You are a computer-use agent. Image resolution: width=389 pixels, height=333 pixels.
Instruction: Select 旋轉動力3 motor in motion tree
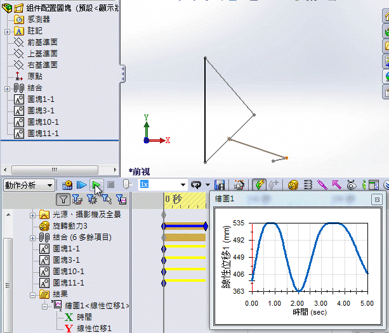click(70, 226)
